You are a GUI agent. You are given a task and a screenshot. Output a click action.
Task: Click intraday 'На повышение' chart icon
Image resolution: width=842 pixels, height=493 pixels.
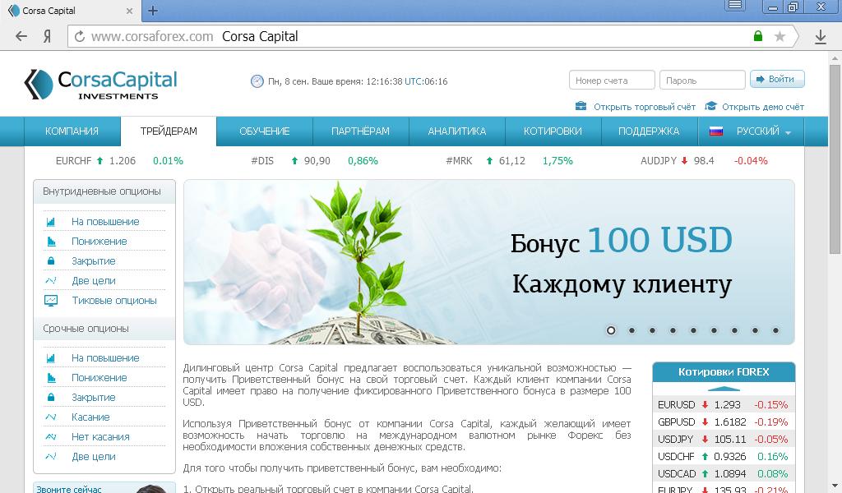[50, 222]
